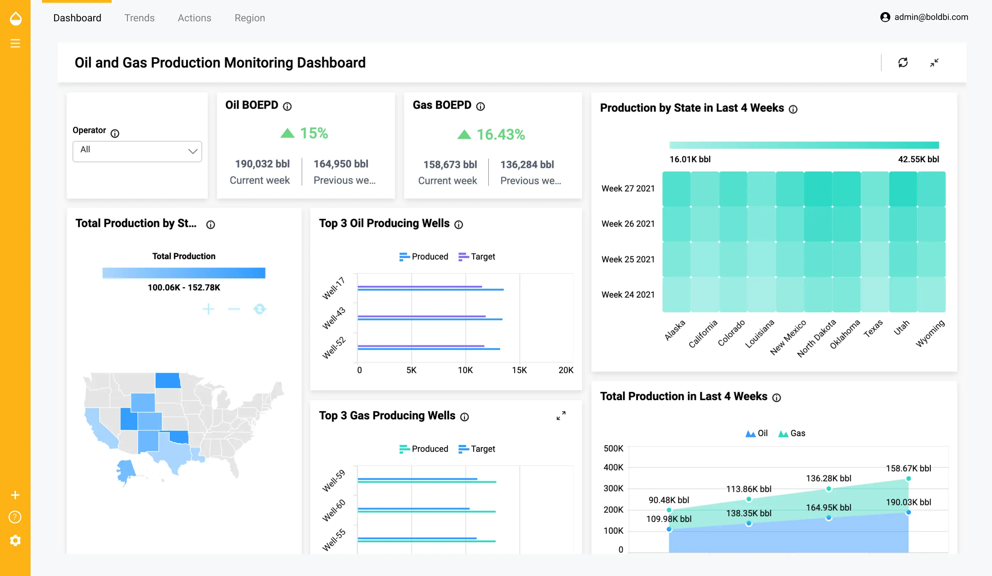Click the add new item plus button in sidebar
Screen dimensions: 992x576
(15, 495)
